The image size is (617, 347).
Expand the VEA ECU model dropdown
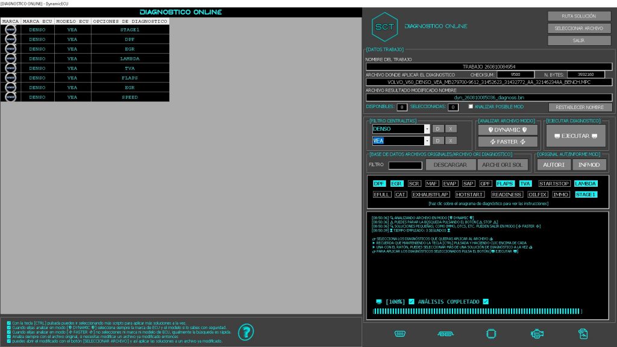427,141
